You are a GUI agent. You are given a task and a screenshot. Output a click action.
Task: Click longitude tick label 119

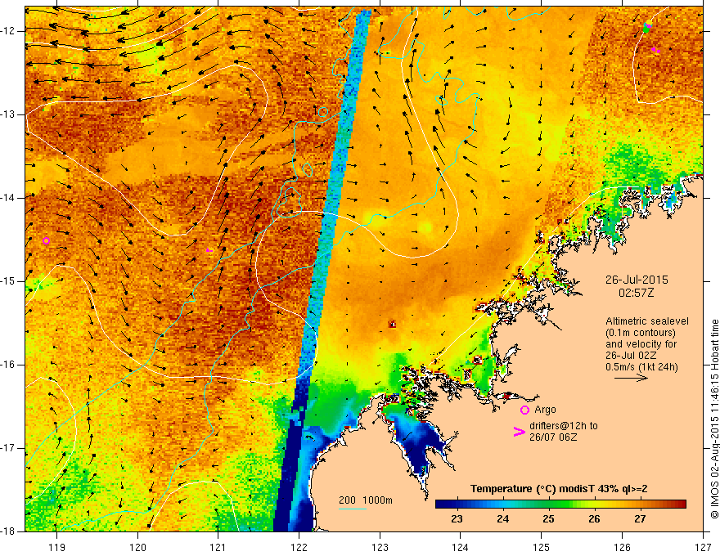coord(57,548)
